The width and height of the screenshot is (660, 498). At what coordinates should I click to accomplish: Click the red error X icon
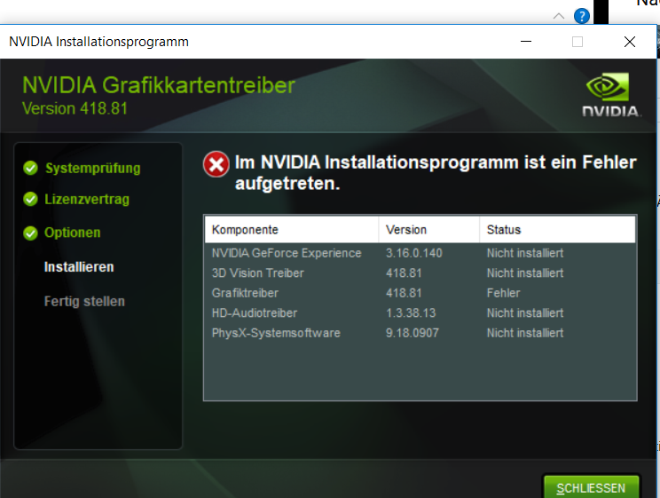[x=216, y=164]
